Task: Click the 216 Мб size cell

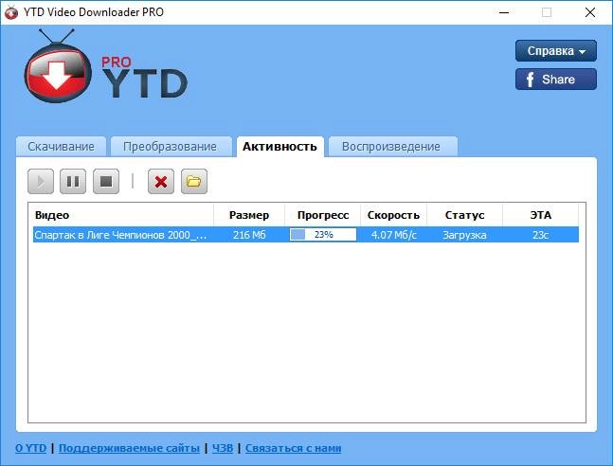Action: 249,235
